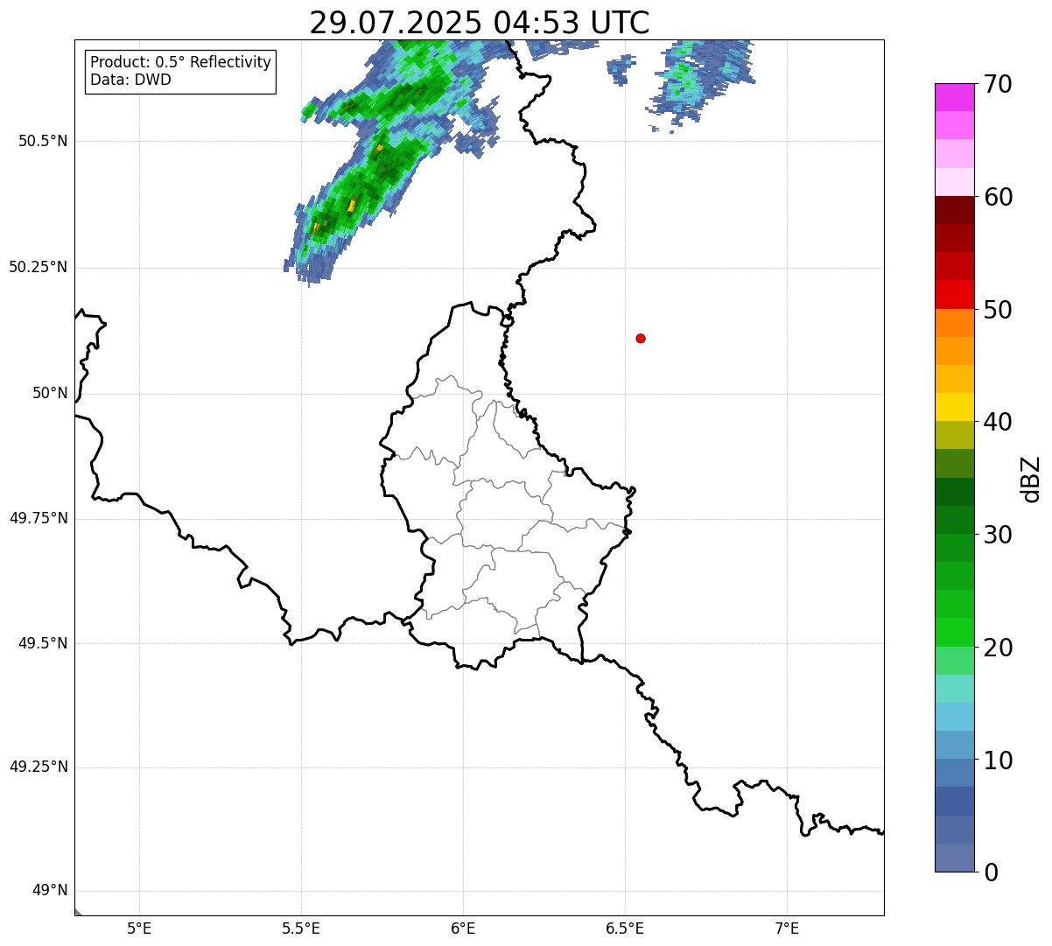Click the 'Data: DWD' label
This screenshot has width=1052, height=946.
pos(131,80)
